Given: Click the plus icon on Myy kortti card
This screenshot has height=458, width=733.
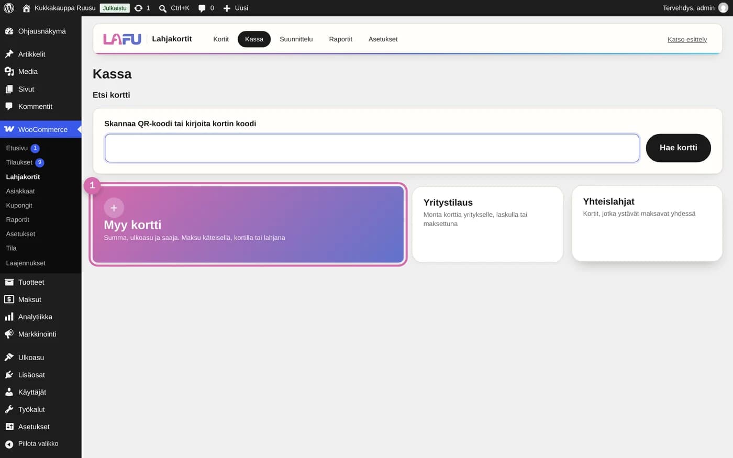Looking at the screenshot, I should [114, 208].
